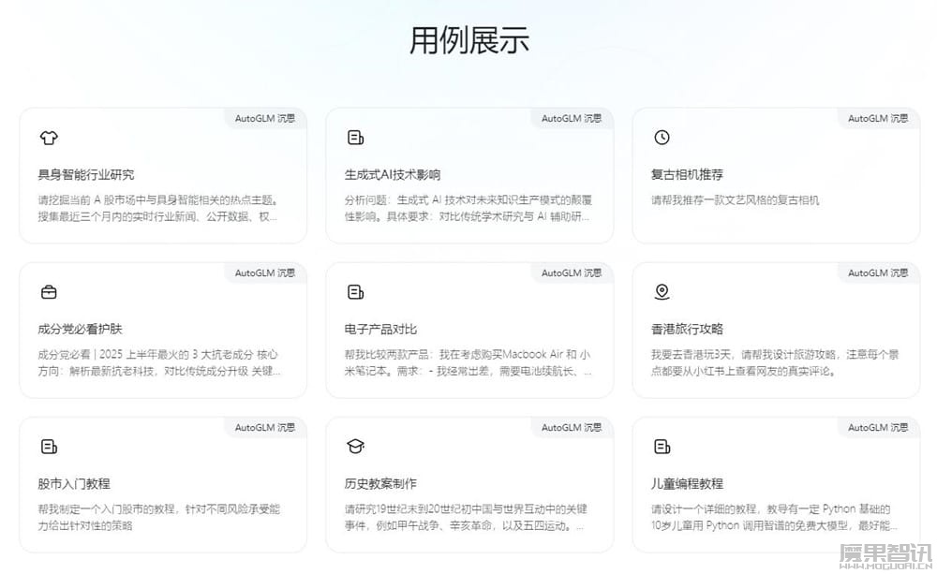Open the 电子产品对比 title

(380, 329)
